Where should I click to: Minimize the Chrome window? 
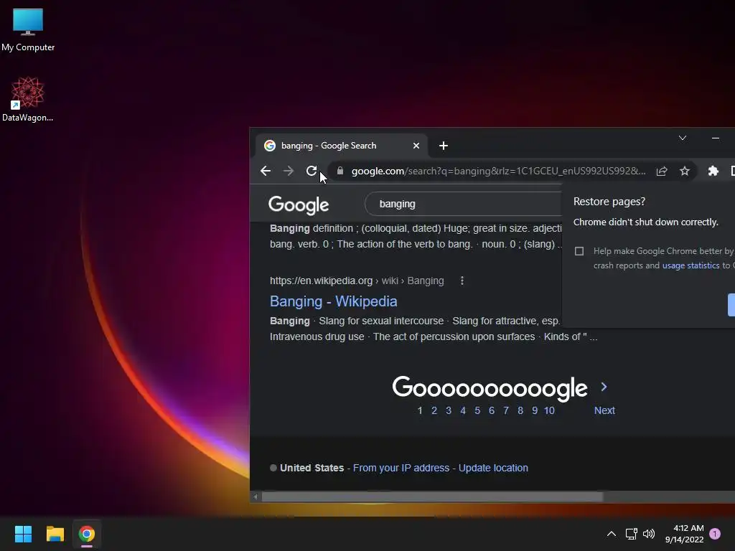pos(716,138)
